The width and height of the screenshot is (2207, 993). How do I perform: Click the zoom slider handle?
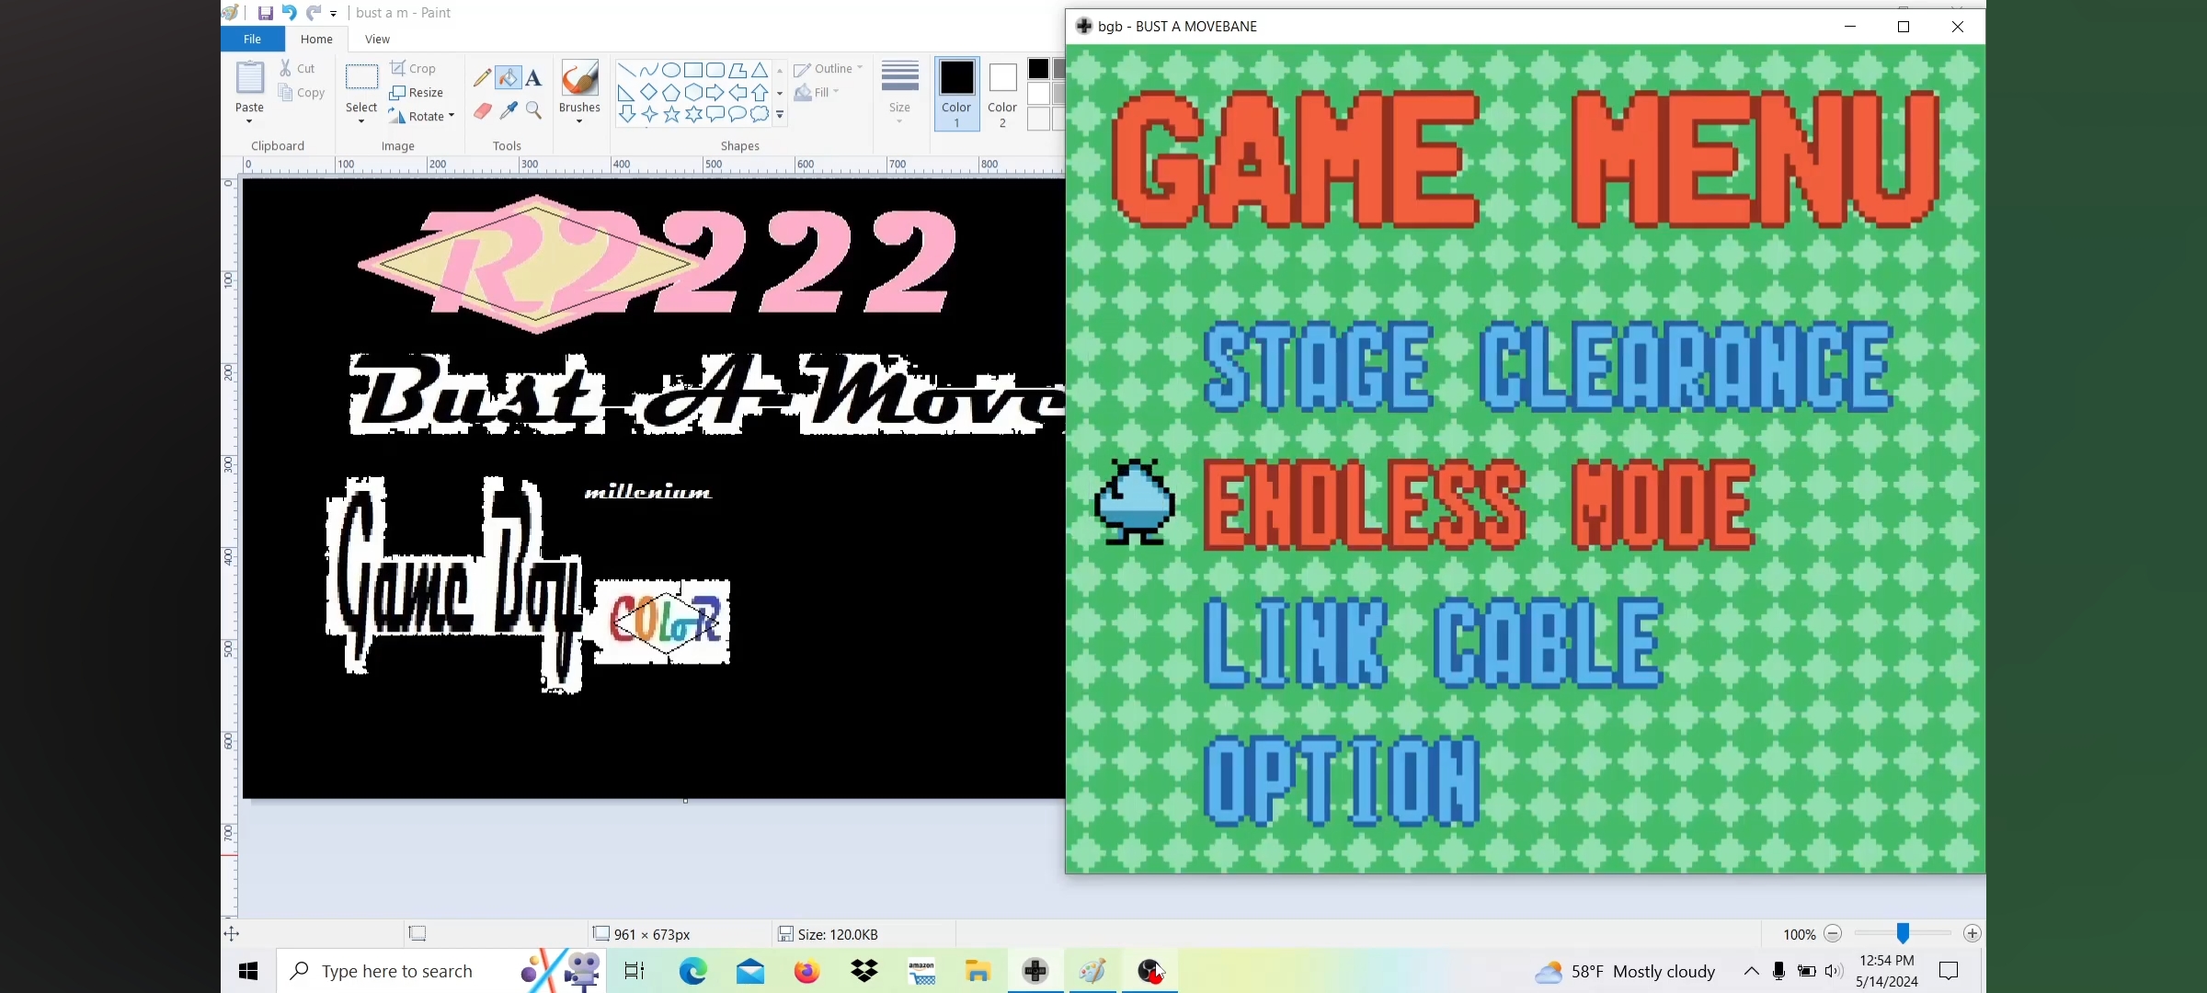point(1903,934)
